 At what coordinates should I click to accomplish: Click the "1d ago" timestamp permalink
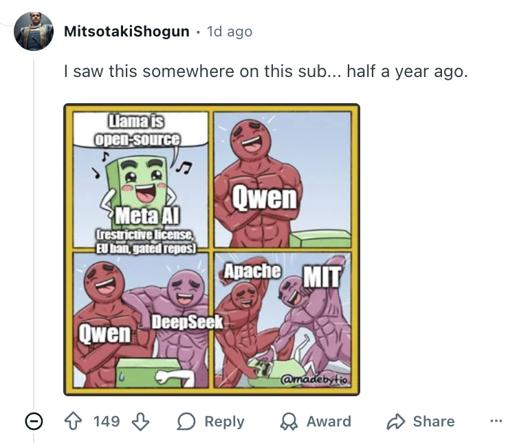pos(230,32)
